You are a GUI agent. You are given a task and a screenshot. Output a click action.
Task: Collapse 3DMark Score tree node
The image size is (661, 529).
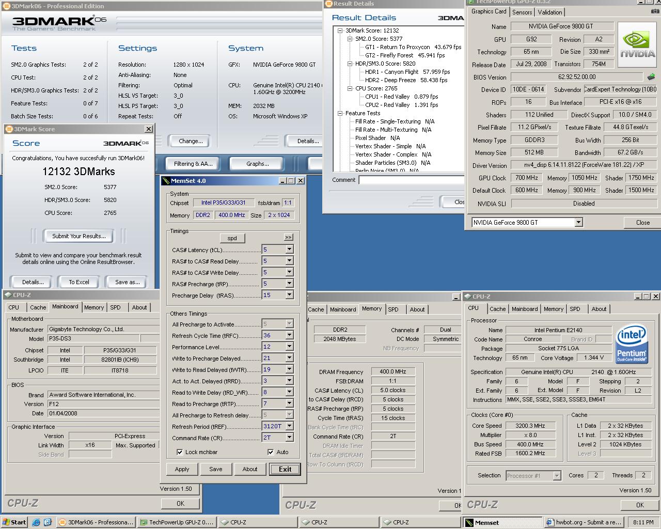(x=340, y=30)
